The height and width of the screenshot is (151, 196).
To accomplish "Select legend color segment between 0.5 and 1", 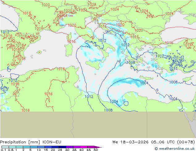I will pos(12,147).
